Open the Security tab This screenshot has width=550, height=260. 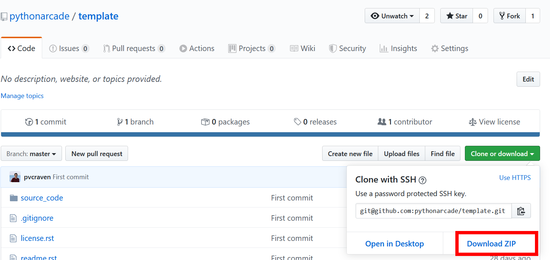[x=347, y=48]
